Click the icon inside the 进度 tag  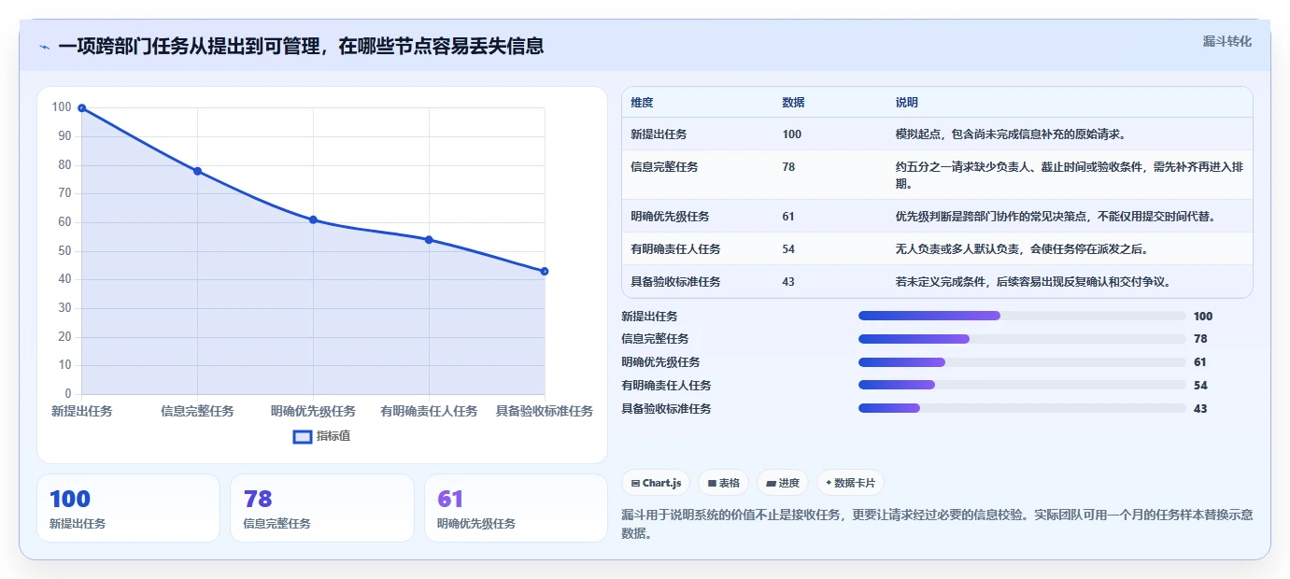[771, 484]
